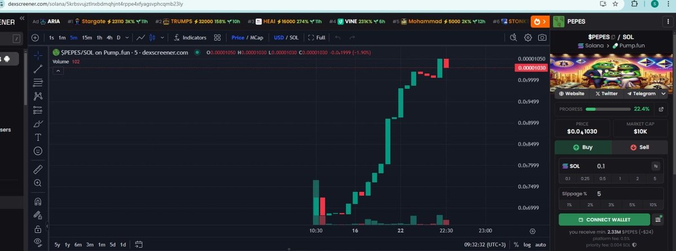Select the 1h interval

coord(100,38)
